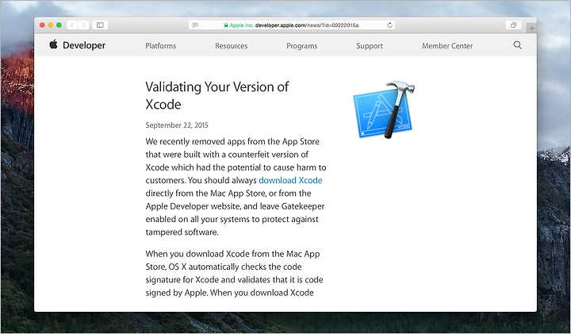Minimize the Safari window with yellow button

(x=51, y=25)
